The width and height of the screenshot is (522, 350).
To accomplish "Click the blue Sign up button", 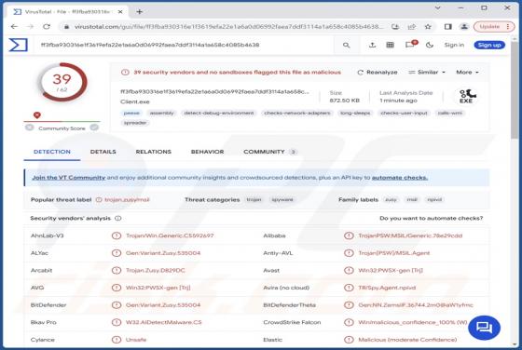I will (489, 45).
